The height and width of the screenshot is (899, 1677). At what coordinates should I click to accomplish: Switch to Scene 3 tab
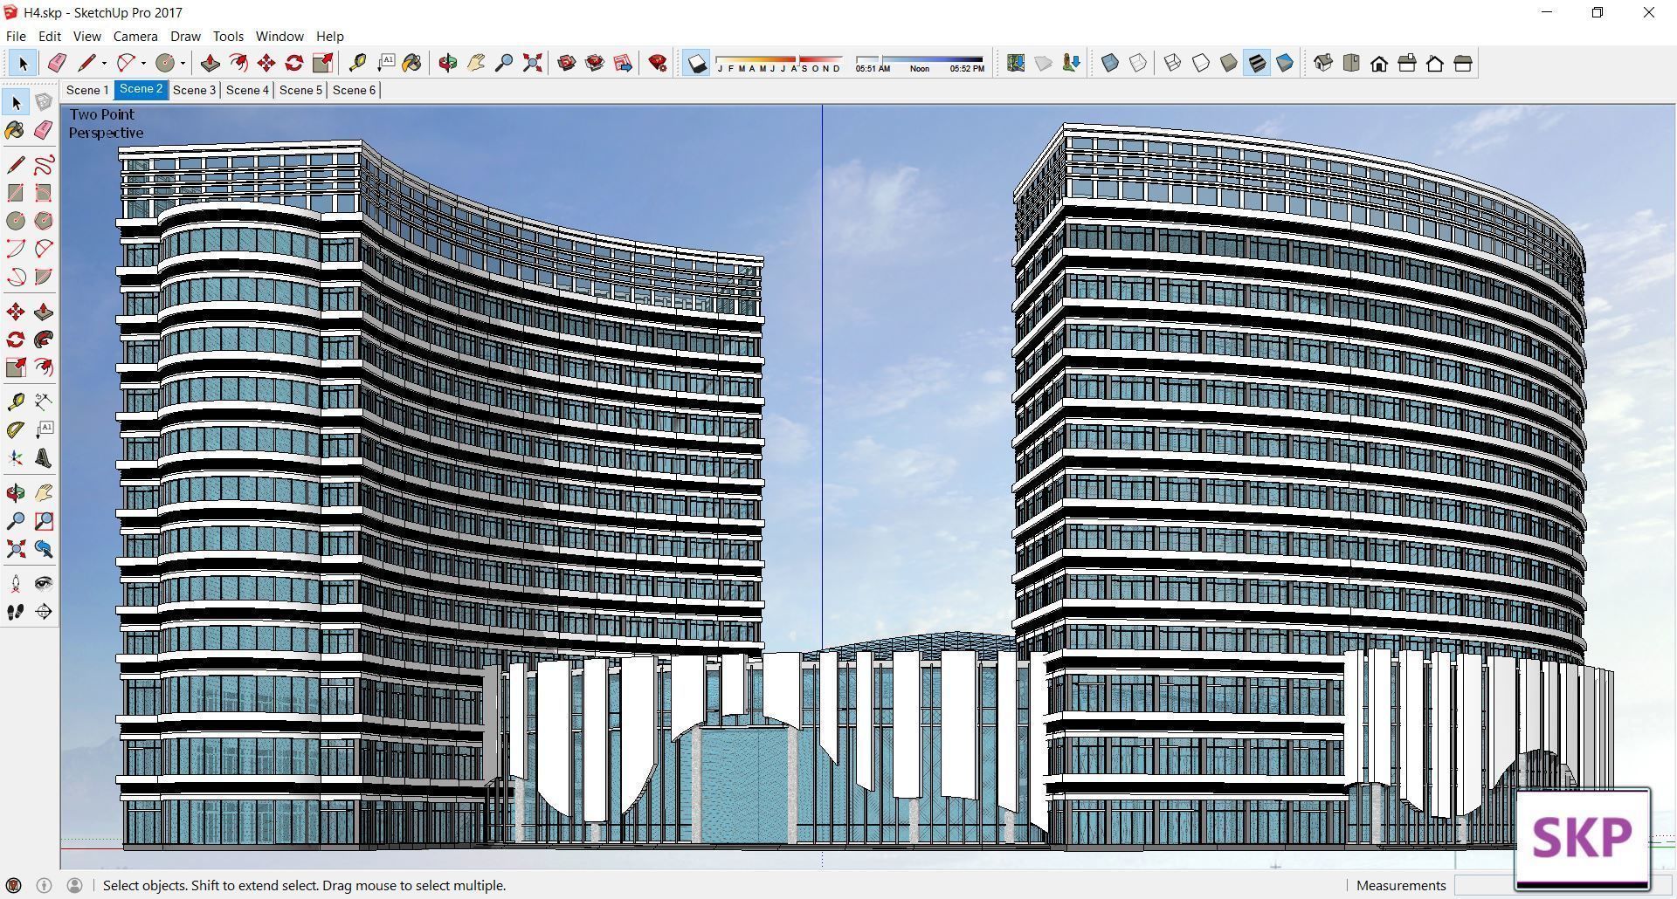[194, 90]
